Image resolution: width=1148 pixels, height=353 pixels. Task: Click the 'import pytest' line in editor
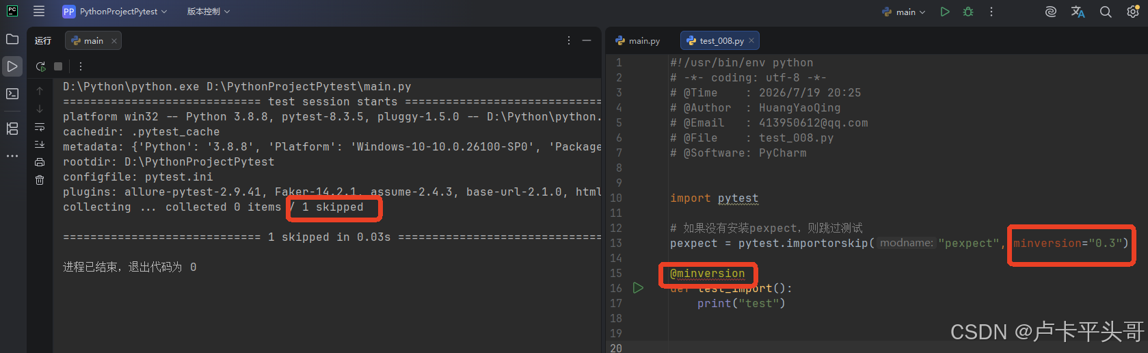pyautogui.click(x=714, y=198)
